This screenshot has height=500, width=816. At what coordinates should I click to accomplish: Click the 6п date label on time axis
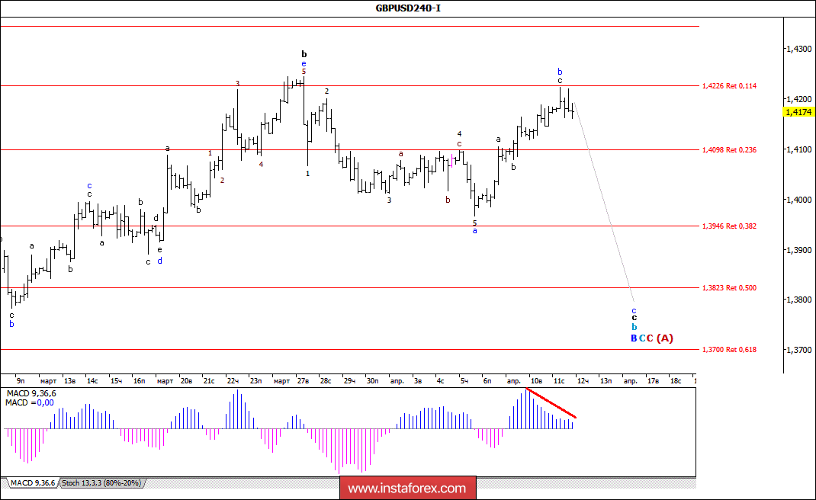tap(487, 381)
